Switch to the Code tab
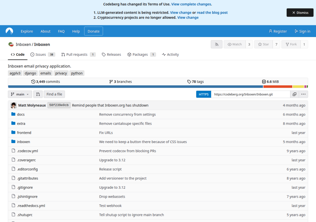Image resolution: width=316 pixels, height=222 pixels. 18,55
